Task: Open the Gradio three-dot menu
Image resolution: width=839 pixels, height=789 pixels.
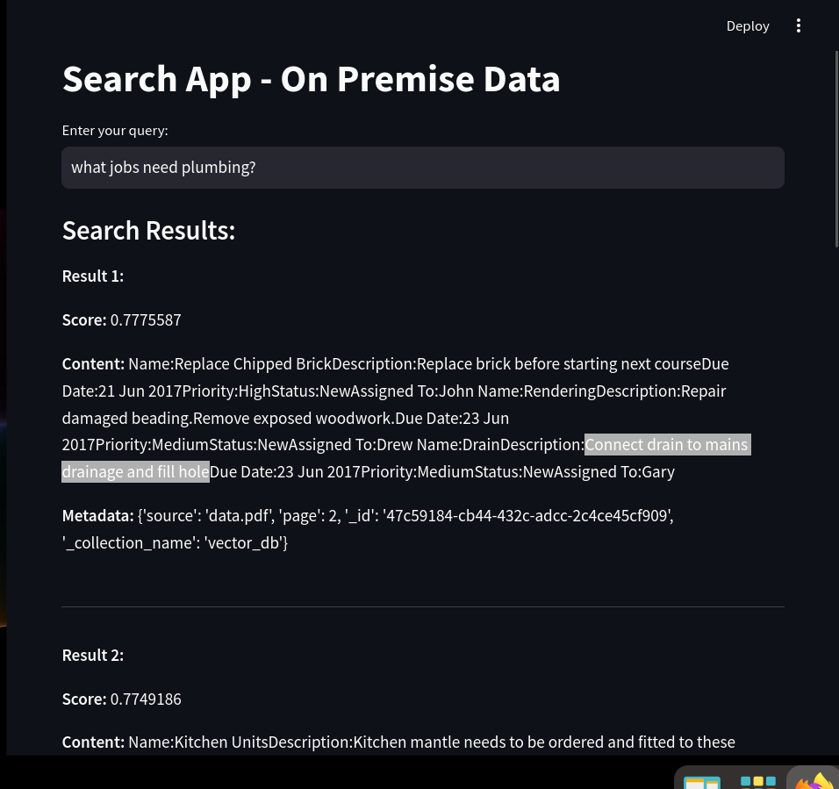Action: tap(799, 25)
